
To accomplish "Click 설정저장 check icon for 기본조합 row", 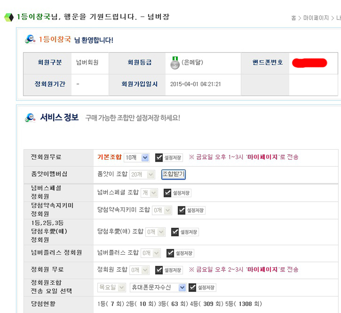I will click(159, 157).
